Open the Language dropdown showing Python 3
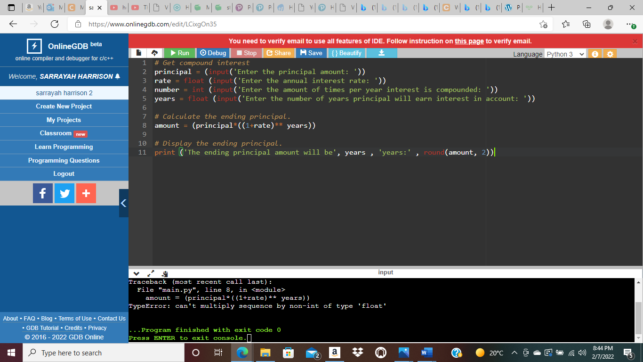The width and height of the screenshot is (643, 362). (564, 54)
